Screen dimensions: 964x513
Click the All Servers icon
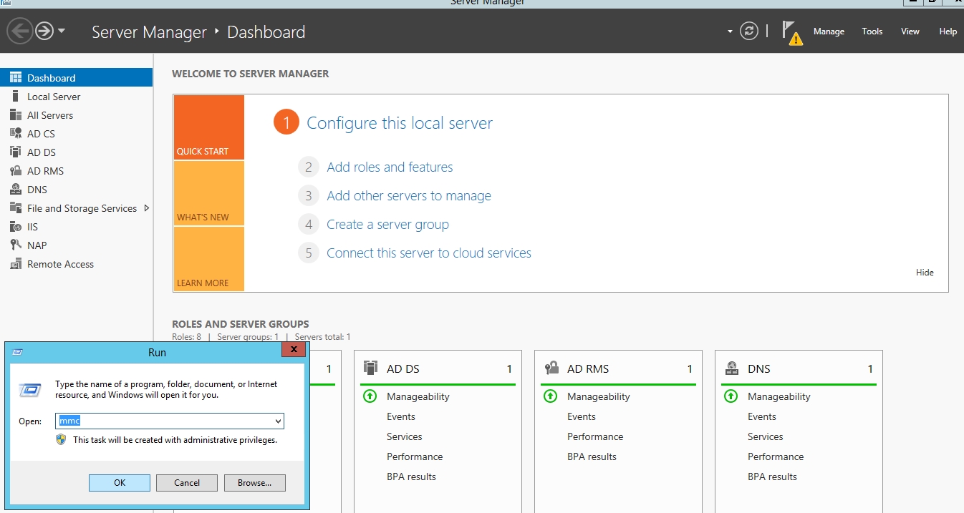point(16,115)
